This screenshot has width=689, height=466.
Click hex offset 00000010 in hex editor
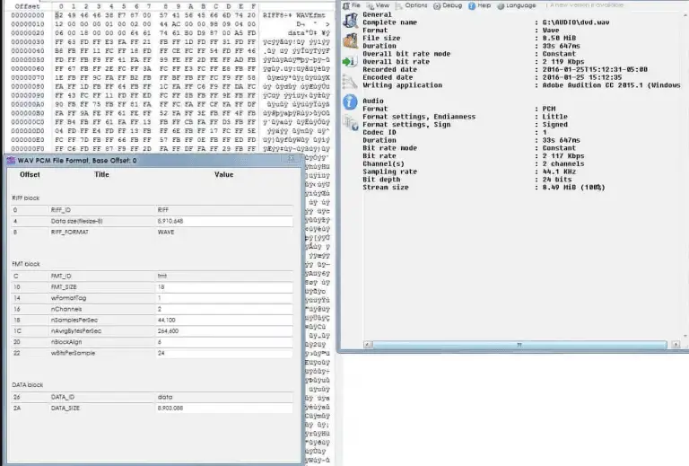click(x=27, y=23)
